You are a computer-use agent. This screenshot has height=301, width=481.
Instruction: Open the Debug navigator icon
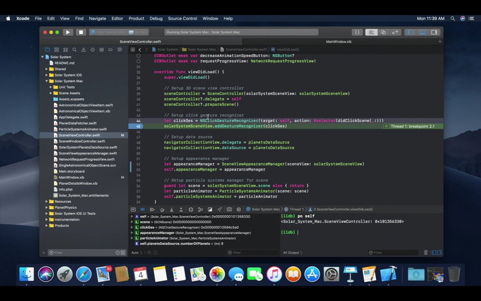(x=101, y=50)
